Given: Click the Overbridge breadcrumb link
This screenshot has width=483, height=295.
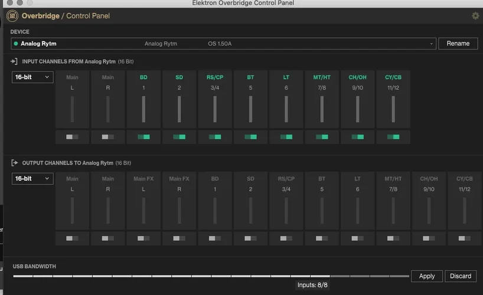Looking at the screenshot, I should pyautogui.click(x=40, y=16).
